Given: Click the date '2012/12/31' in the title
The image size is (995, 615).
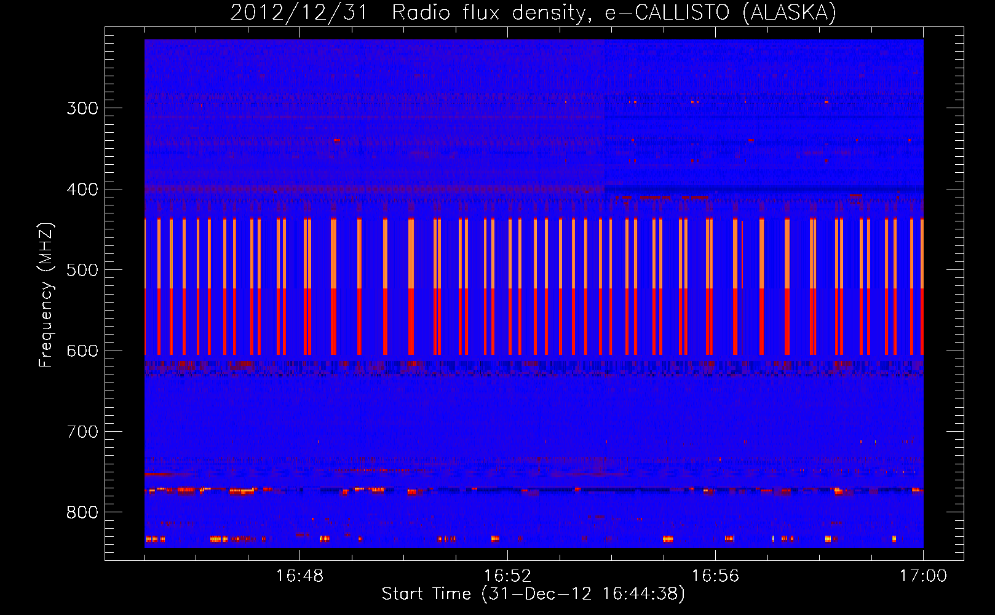Looking at the screenshot, I should (x=299, y=12).
